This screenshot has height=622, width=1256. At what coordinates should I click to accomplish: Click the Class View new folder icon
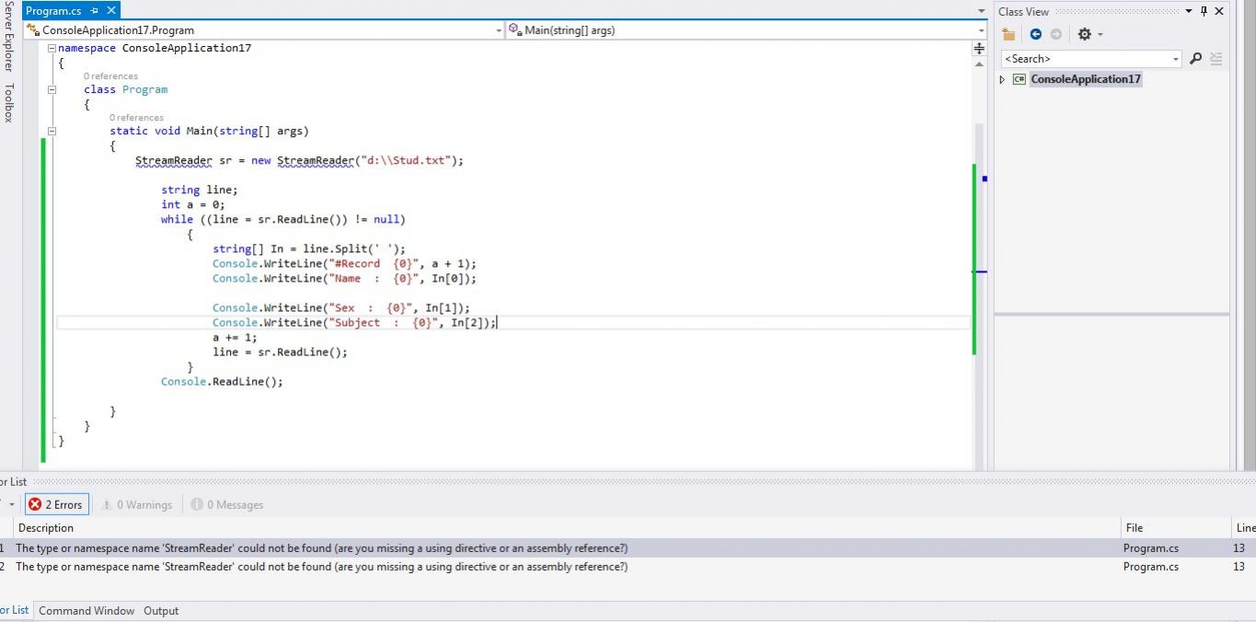[x=1008, y=34]
